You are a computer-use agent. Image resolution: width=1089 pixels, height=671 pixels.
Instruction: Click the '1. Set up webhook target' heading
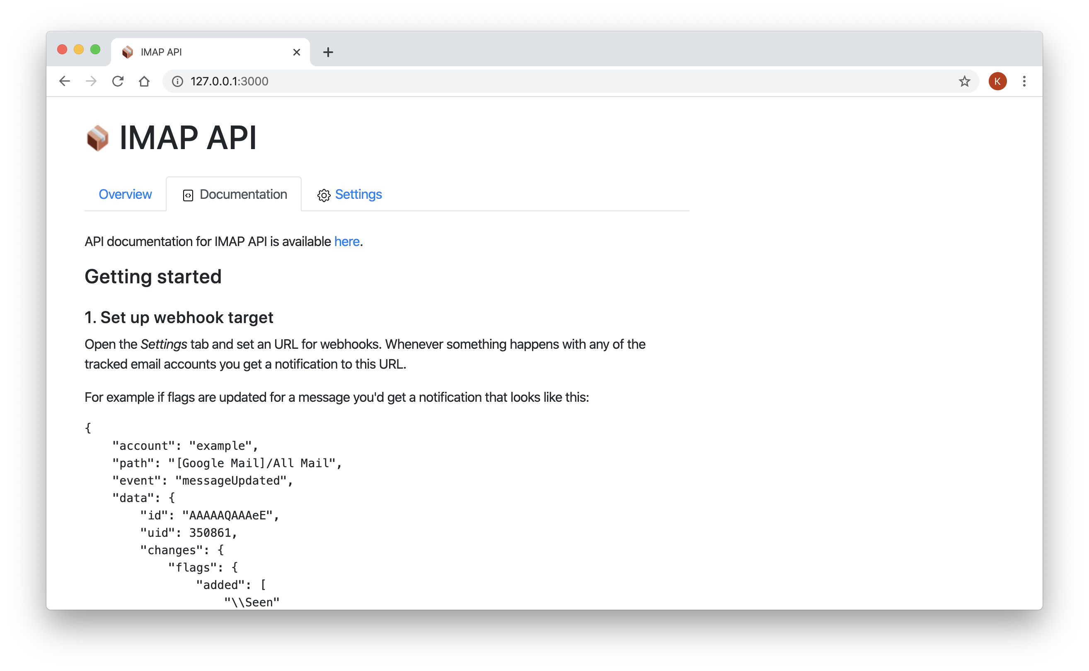click(179, 318)
